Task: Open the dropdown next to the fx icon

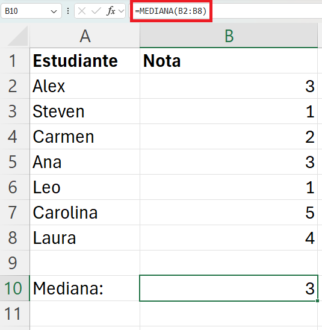Action: (x=122, y=11)
